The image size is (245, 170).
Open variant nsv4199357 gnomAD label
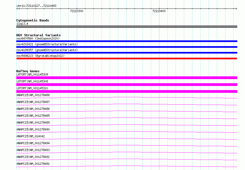point(47,50)
